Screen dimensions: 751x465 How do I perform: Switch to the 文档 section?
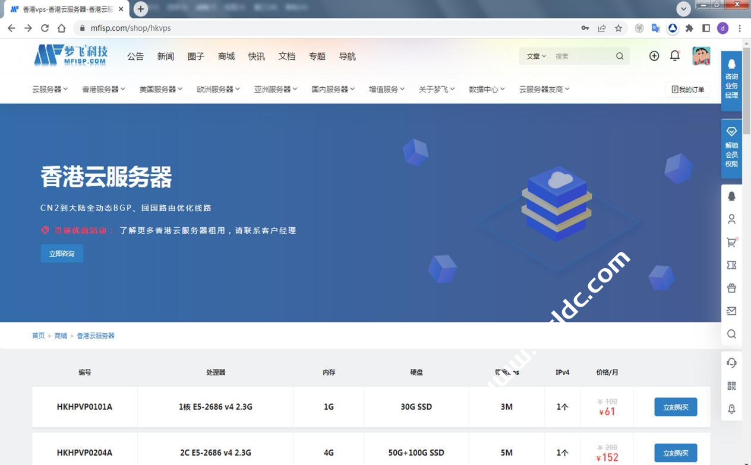pos(286,56)
